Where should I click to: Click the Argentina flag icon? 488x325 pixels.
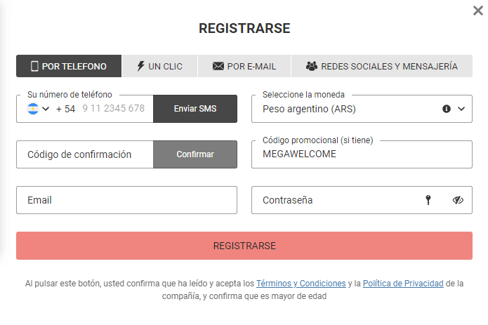pos(33,109)
